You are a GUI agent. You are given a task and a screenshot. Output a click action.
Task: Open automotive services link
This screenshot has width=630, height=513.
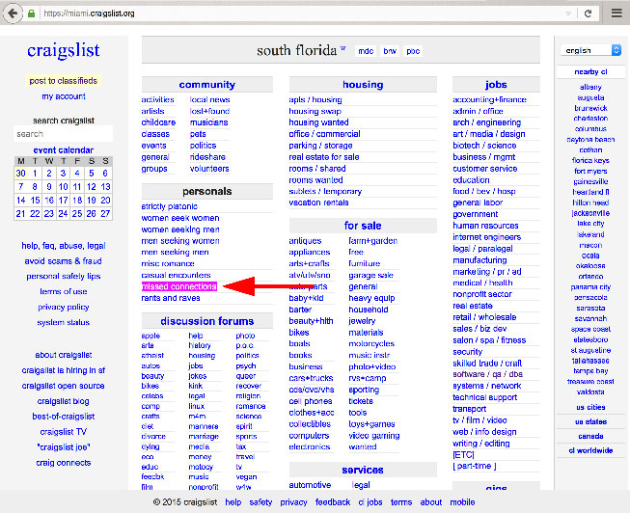click(x=310, y=485)
